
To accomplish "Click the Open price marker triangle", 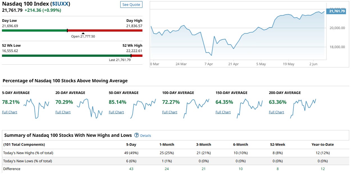I will pyautogui.click(x=83, y=34).
